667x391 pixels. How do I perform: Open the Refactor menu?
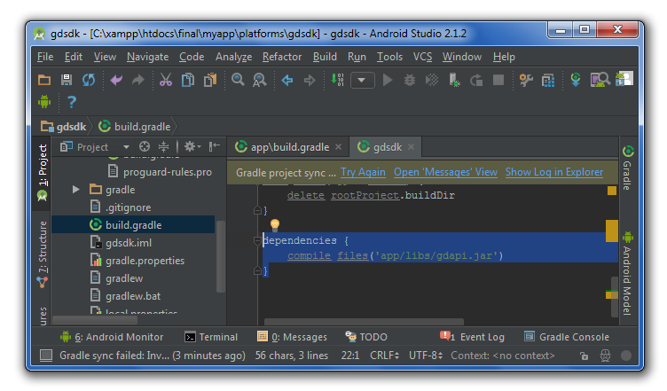[x=282, y=57]
